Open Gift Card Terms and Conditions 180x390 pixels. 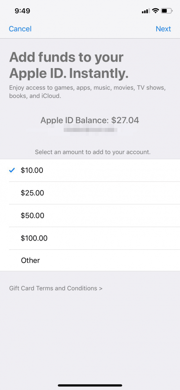[x=56, y=288]
